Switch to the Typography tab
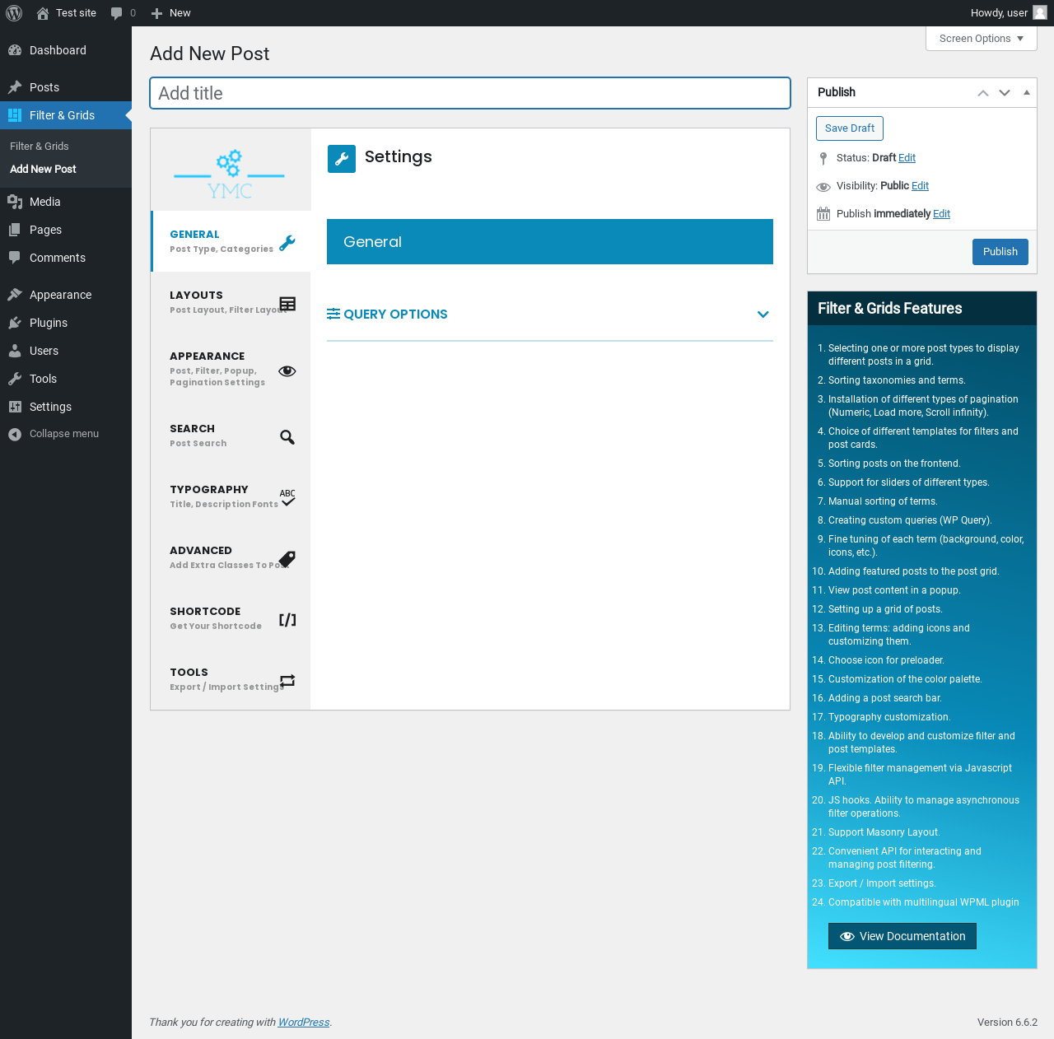 [231, 496]
